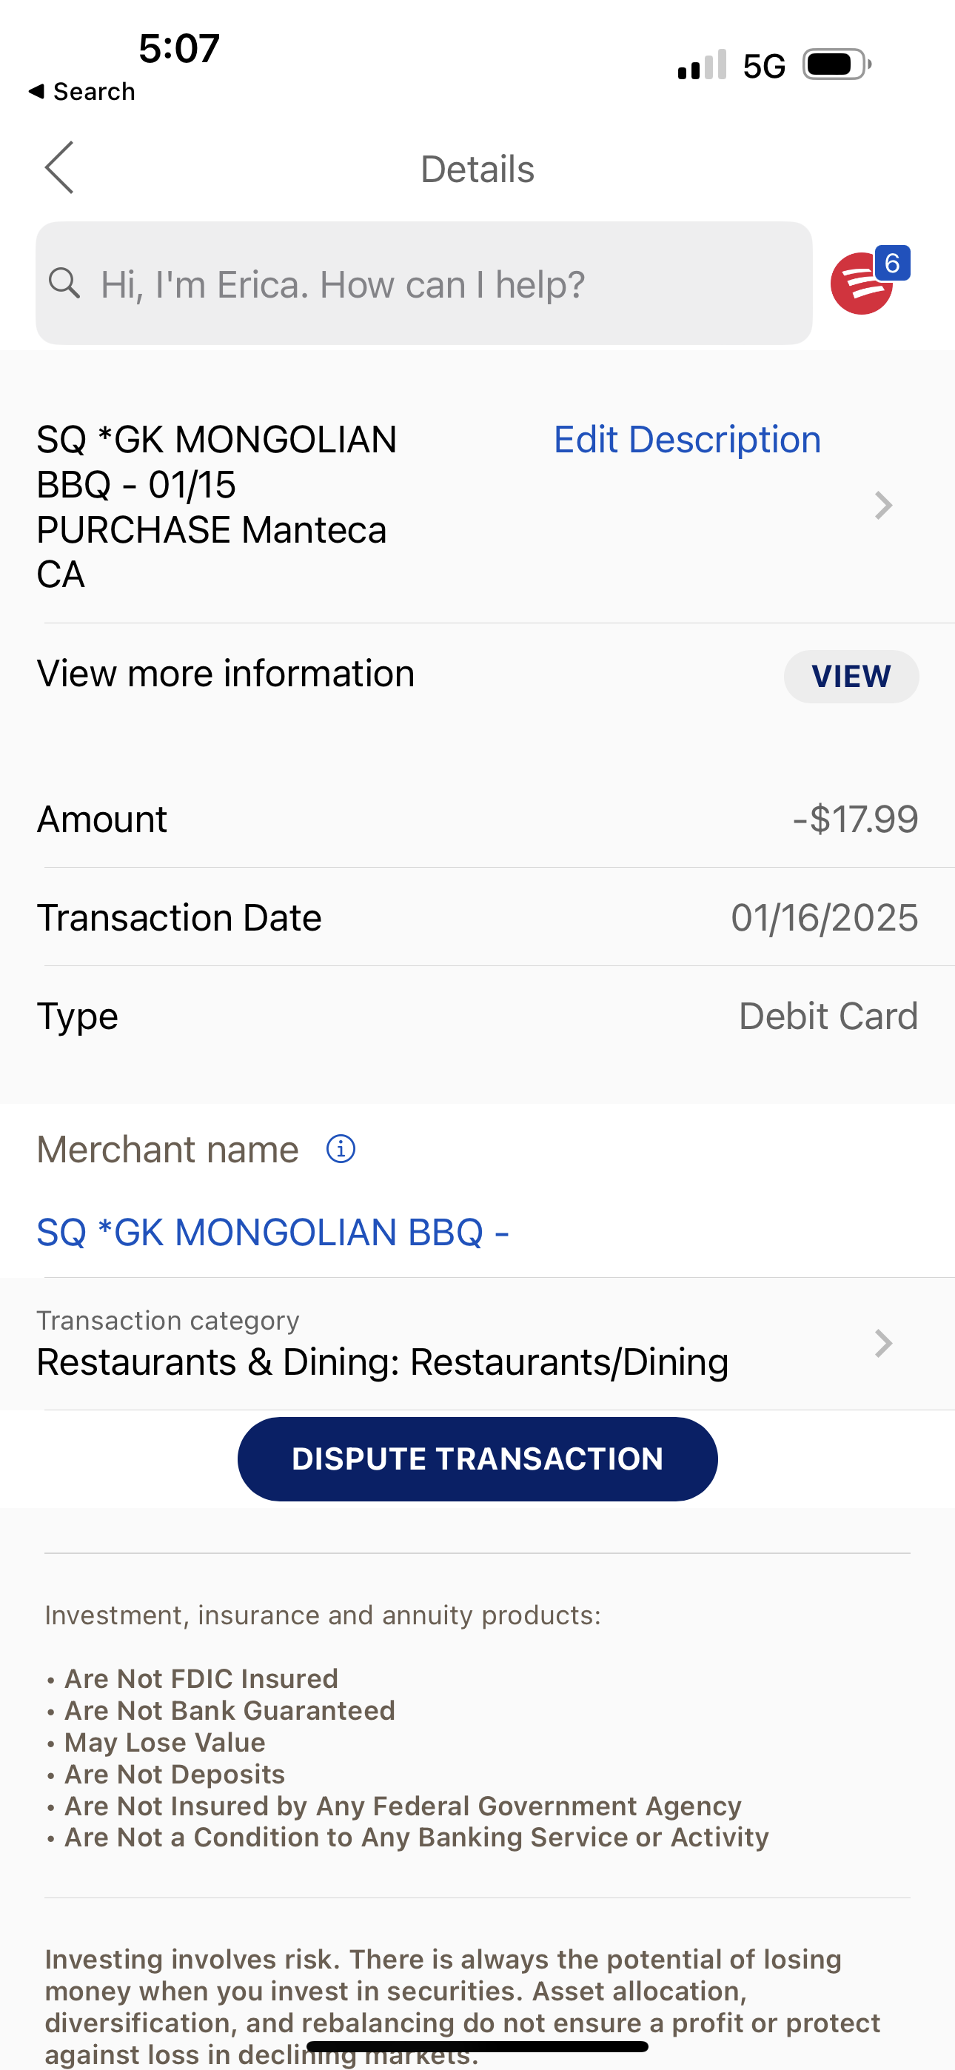
Task: Tap the battery icon in status bar
Action: click(x=837, y=65)
